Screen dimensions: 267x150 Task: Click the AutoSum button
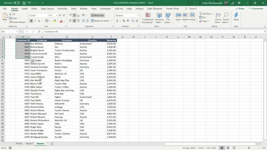(x=205, y=14)
